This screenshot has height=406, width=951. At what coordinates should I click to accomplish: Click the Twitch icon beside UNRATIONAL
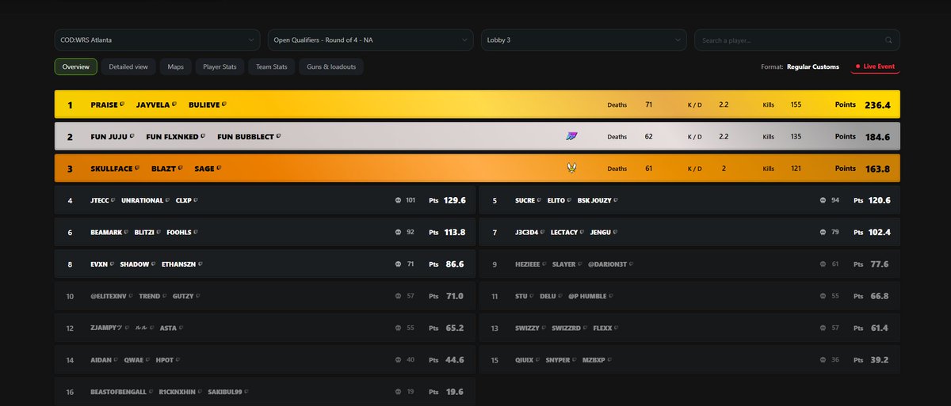click(168, 201)
